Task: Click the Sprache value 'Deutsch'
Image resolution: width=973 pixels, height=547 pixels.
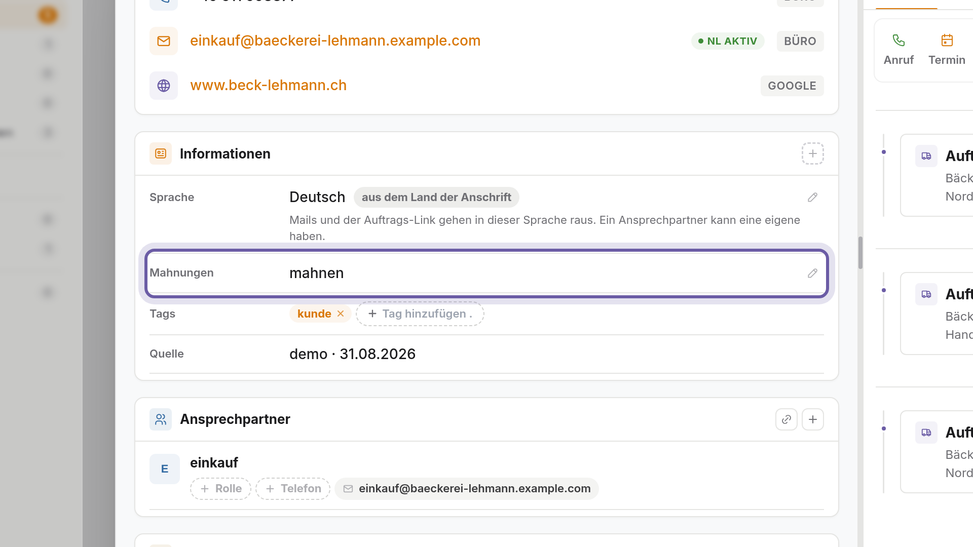Action: [x=317, y=198]
